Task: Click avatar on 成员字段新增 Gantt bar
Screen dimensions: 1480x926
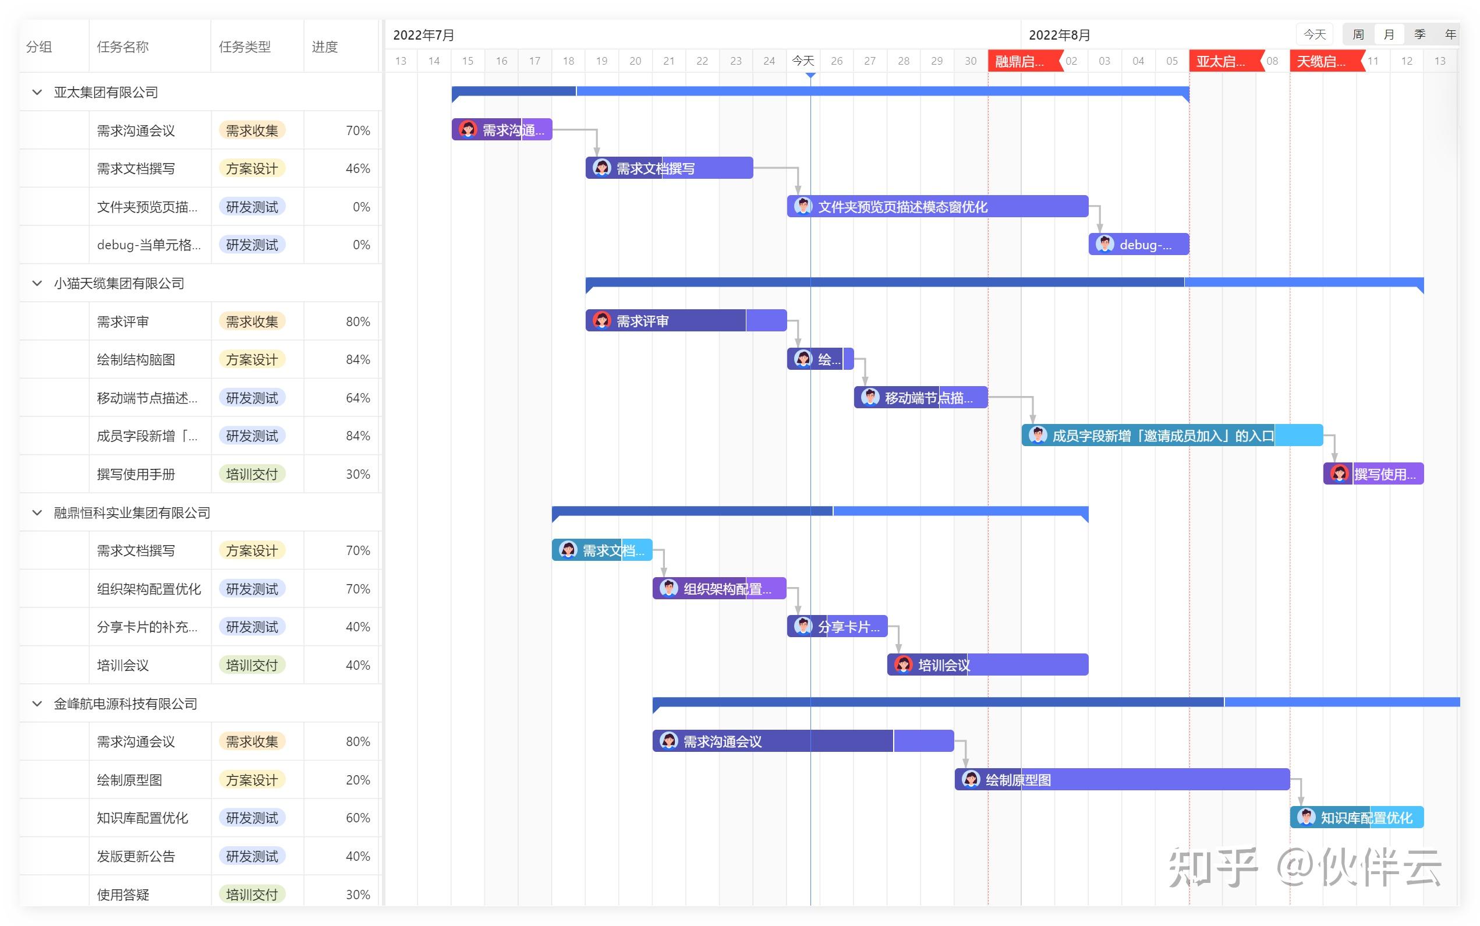Action: click(1038, 435)
